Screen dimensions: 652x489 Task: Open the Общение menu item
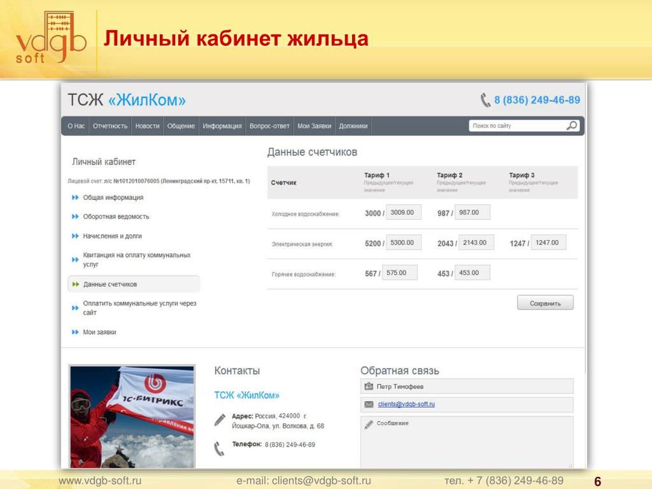click(x=181, y=126)
